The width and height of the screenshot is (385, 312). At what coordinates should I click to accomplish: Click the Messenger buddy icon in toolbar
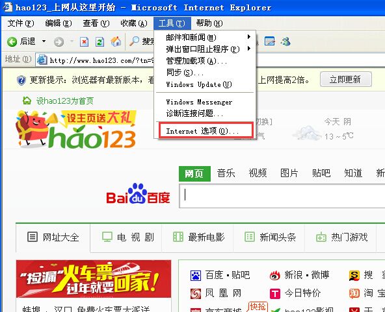285,42
